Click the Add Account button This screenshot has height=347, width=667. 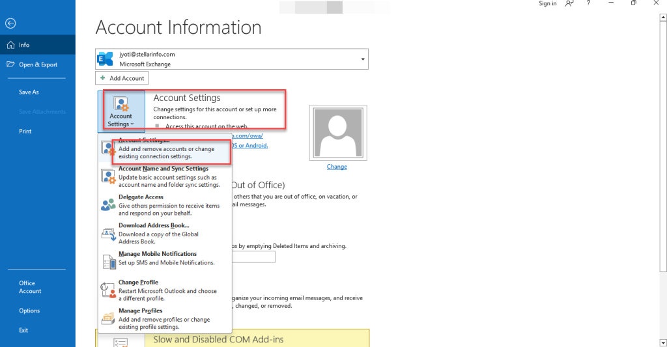(122, 78)
